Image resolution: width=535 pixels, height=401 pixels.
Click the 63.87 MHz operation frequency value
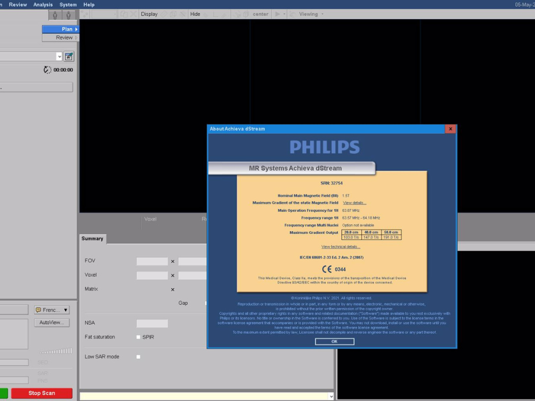351,210
